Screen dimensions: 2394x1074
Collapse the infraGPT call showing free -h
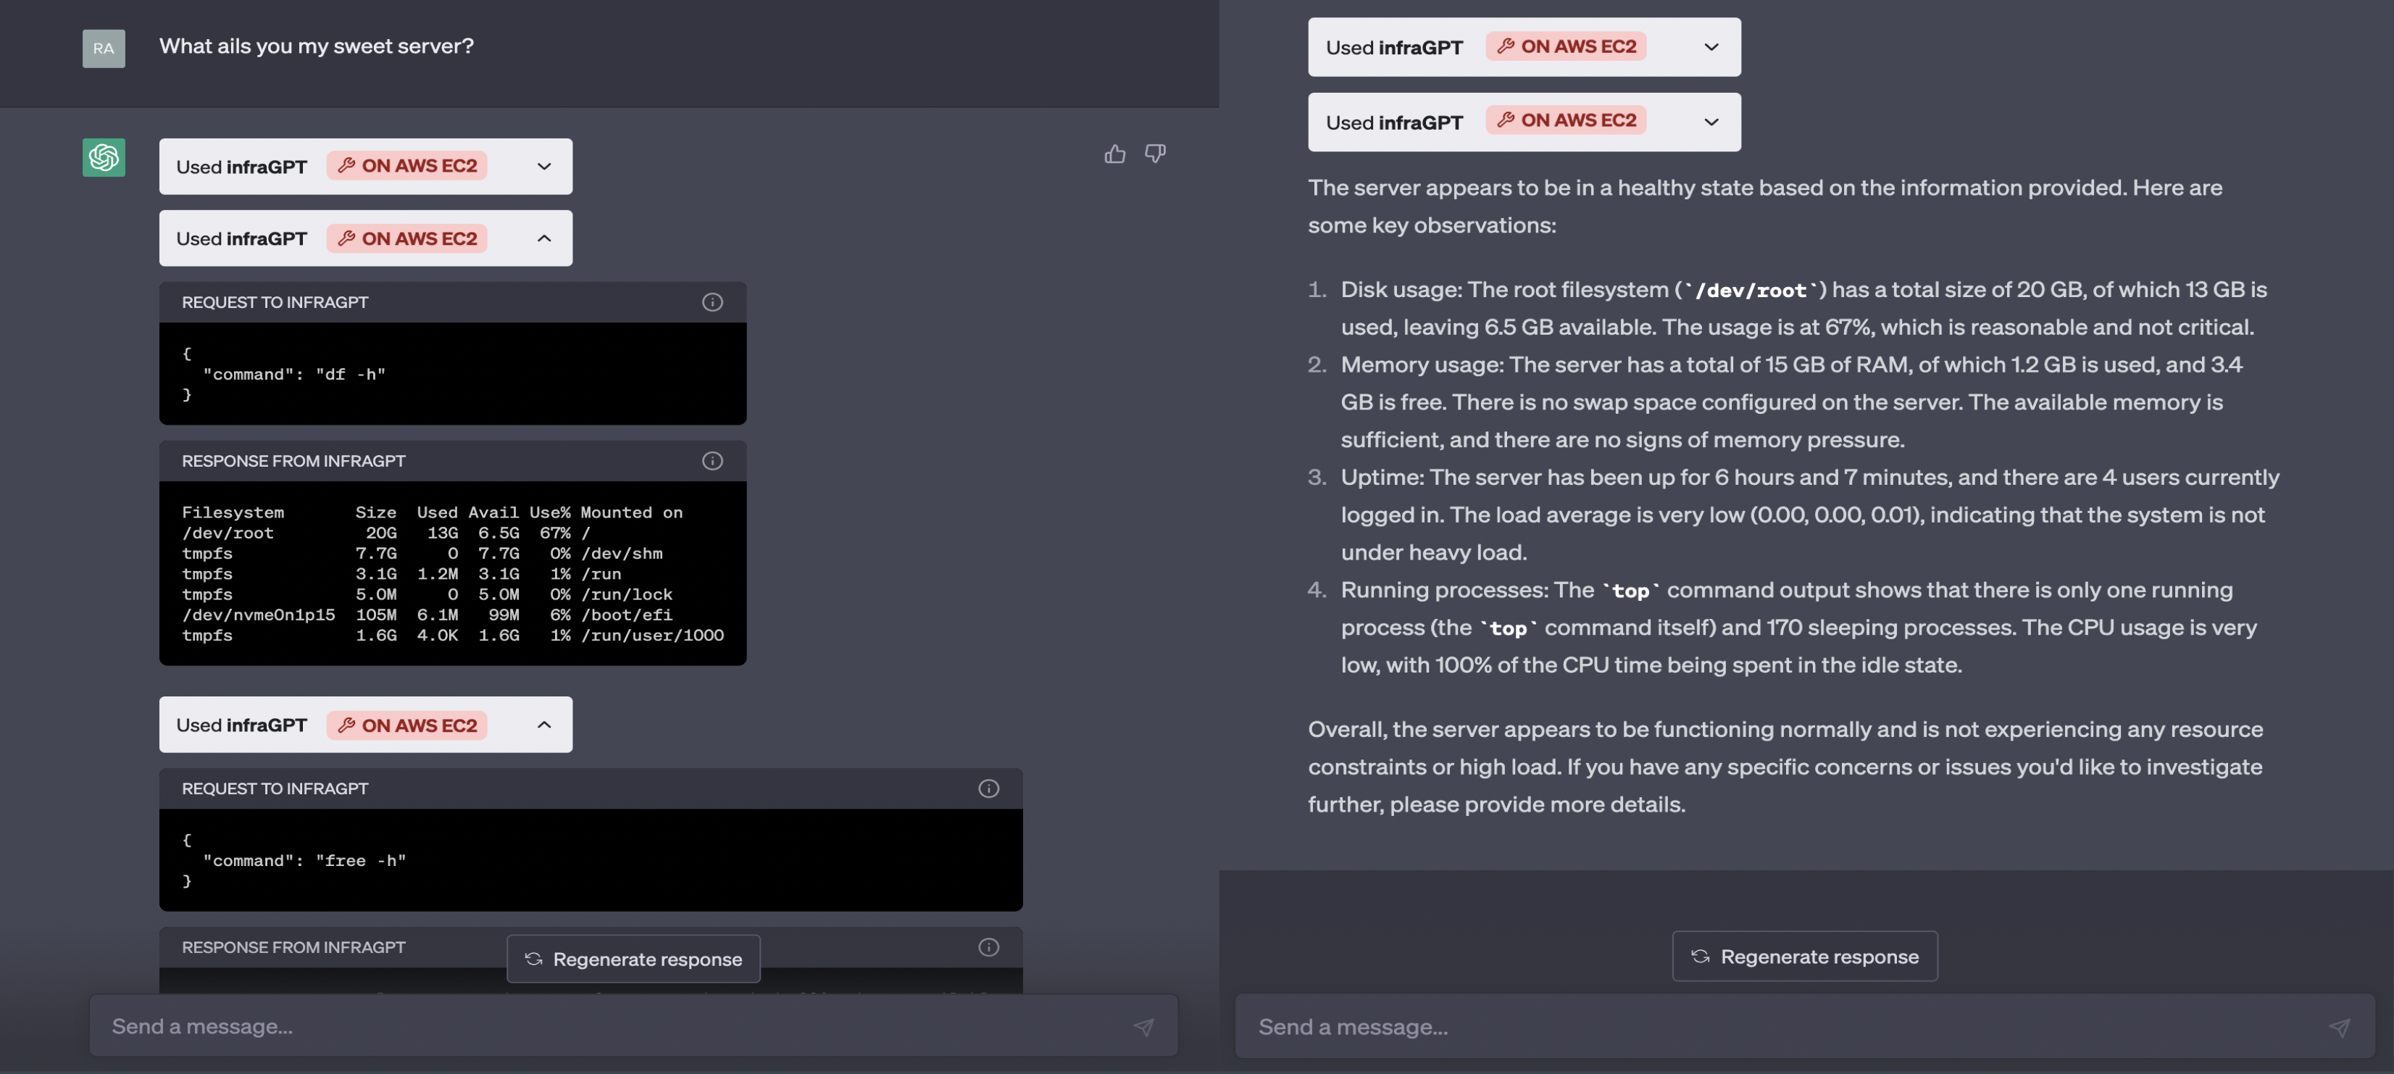543,725
